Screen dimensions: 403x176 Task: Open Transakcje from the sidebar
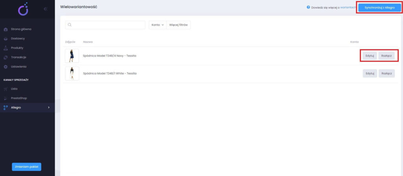click(18, 57)
